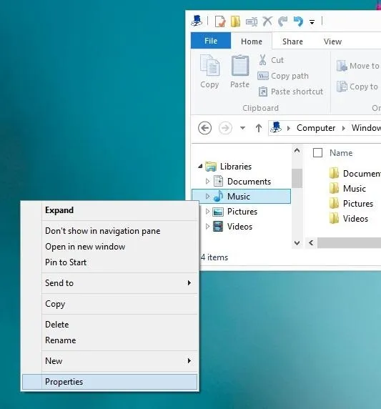Click the New folder quick access icon
Viewport: 381px width, 409px height.
pos(235,21)
